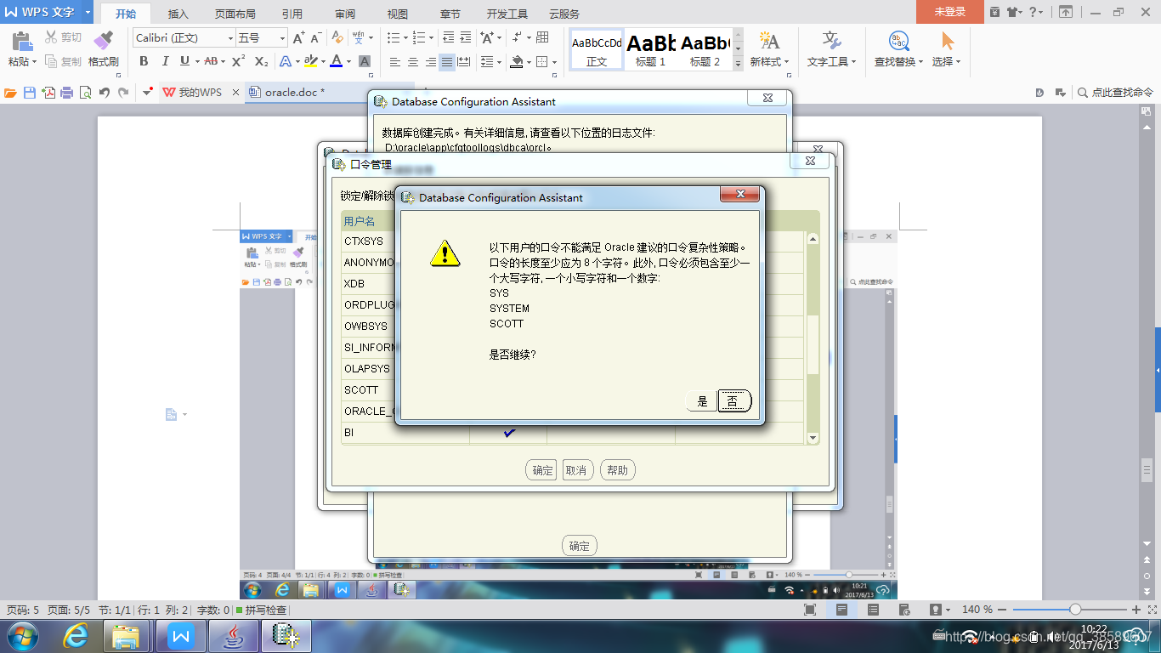This screenshot has width=1161, height=653.
Task: Apply character shading icon
Action: tap(365, 61)
